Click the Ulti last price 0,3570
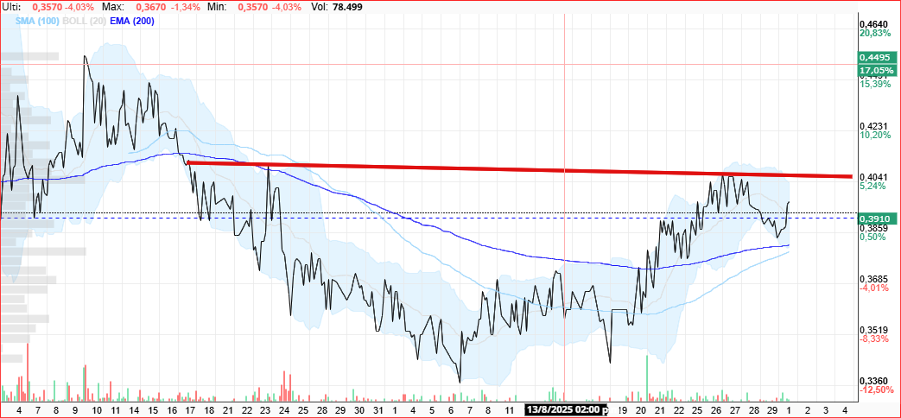Image resolution: width=901 pixels, height=418 pixels. (x=46, y=7)
